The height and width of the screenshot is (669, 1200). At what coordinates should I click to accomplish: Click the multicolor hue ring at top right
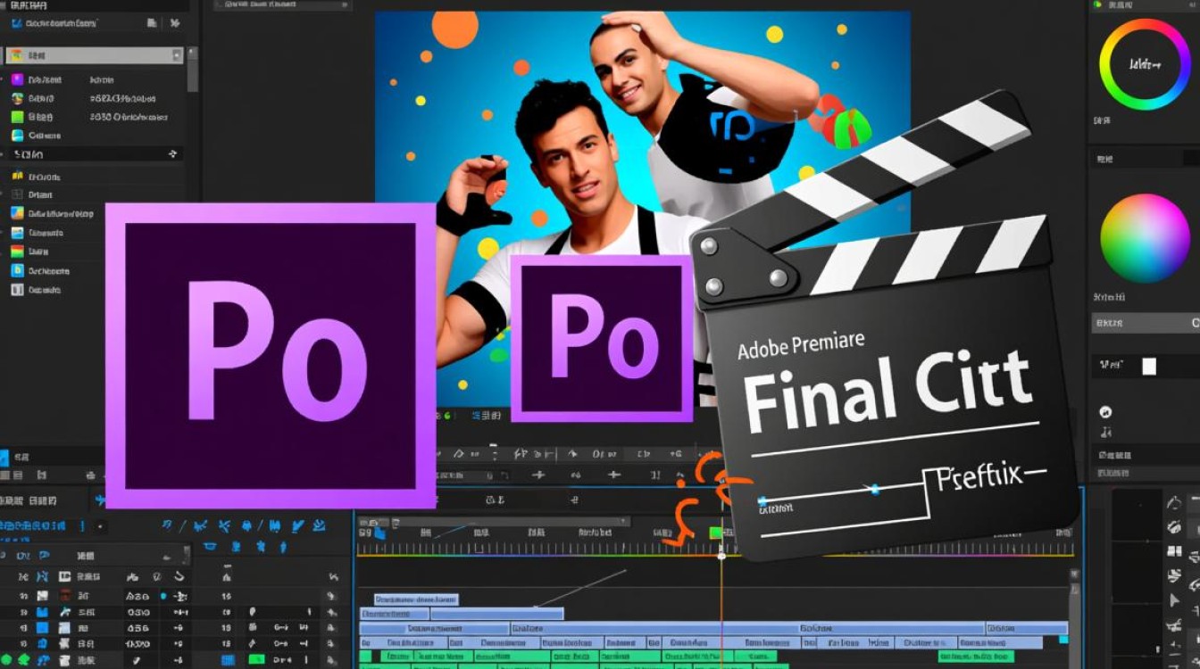tap(1142, 64)
